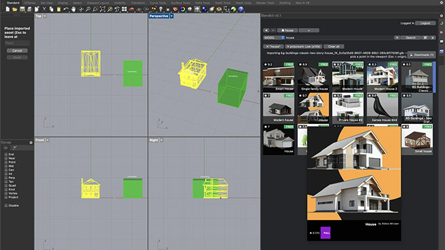This screenshot has width=445, height=250.
Task: Click the BlenderKit filter icon beside Search
Action: pyautogui.click(x=425, y=37)
